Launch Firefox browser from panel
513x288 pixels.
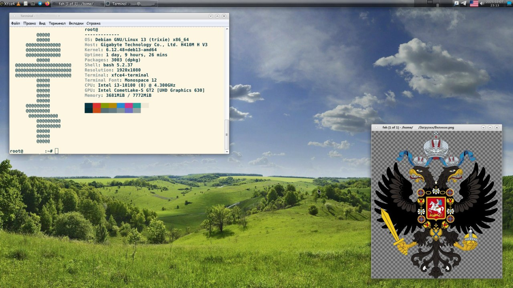point(47,4)
